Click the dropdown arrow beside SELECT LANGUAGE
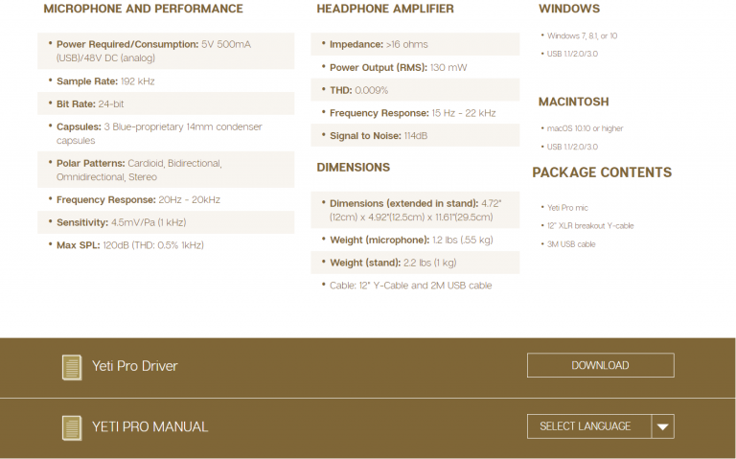736x459 pixels. [x=662, y=426]
